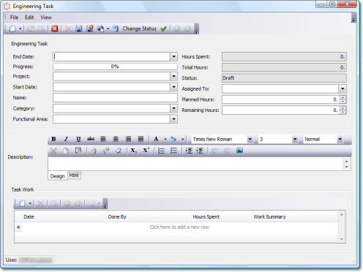363x272 pixels.
Task: Click the Save floppy disk icon
Action: (78, 29)
